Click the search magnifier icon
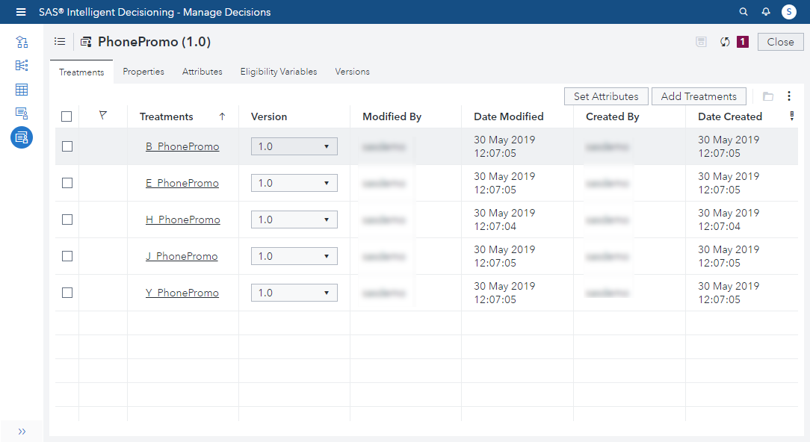The width and height of the screenshot is (810, 442). tap(743, 12)
